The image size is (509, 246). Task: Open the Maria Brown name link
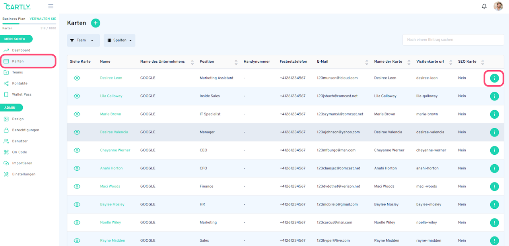[111, 114]
